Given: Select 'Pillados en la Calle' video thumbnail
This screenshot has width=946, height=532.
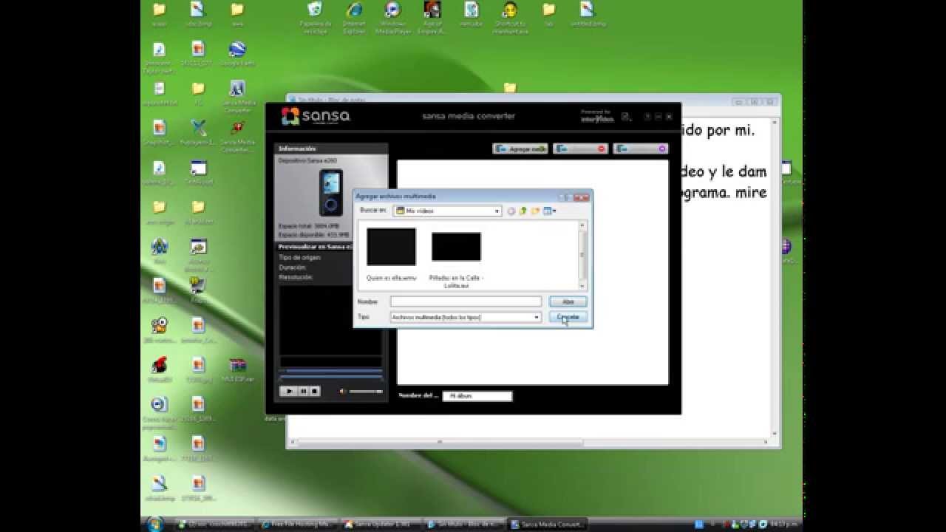Looking at the screenshot, I should [456, 247].
